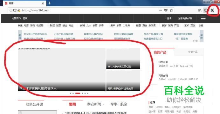Switch to the 航空 news tab
Image resolution: width=220 pixels, height=114 pixels.
(124, 104)
